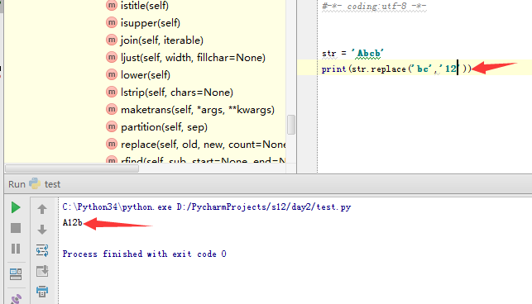Click method icon beside partition(self, sep)
532x304 pixels.
click(x=112, y=126)
